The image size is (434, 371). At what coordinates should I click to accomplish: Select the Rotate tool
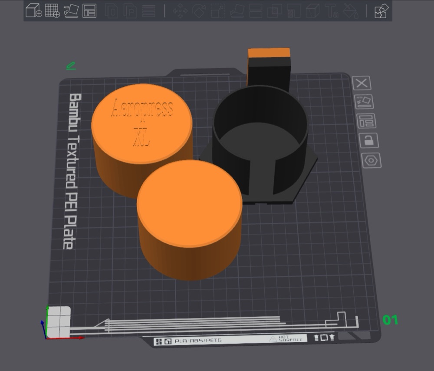coord(199,11)
